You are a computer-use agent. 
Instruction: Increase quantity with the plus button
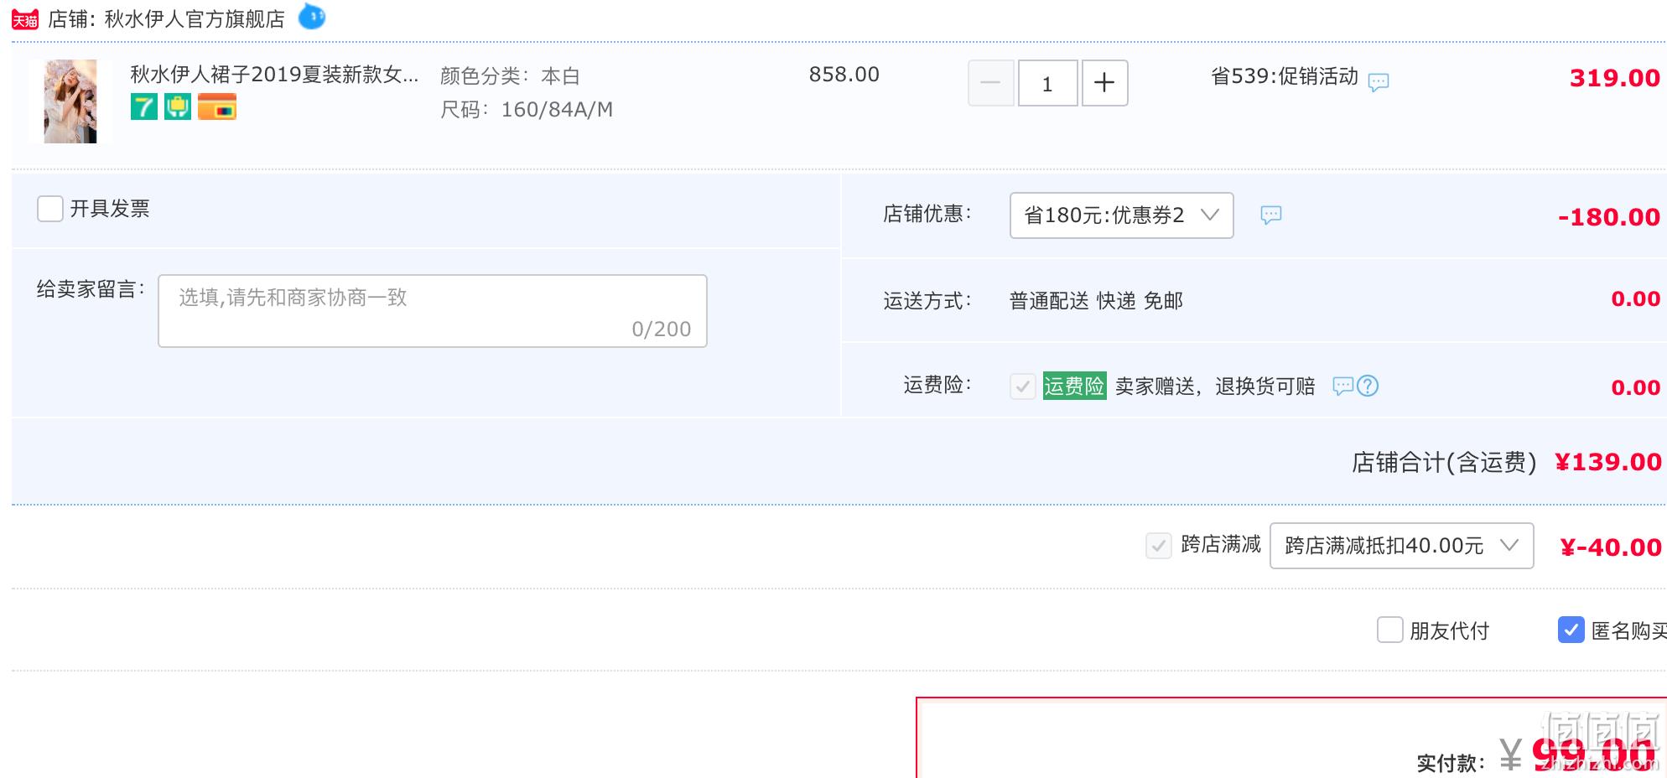coord(1105,83)
